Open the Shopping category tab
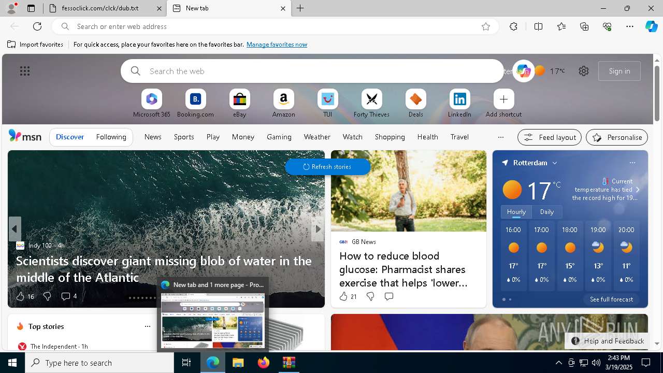663x373 pixels. click(x=390, y=137)
